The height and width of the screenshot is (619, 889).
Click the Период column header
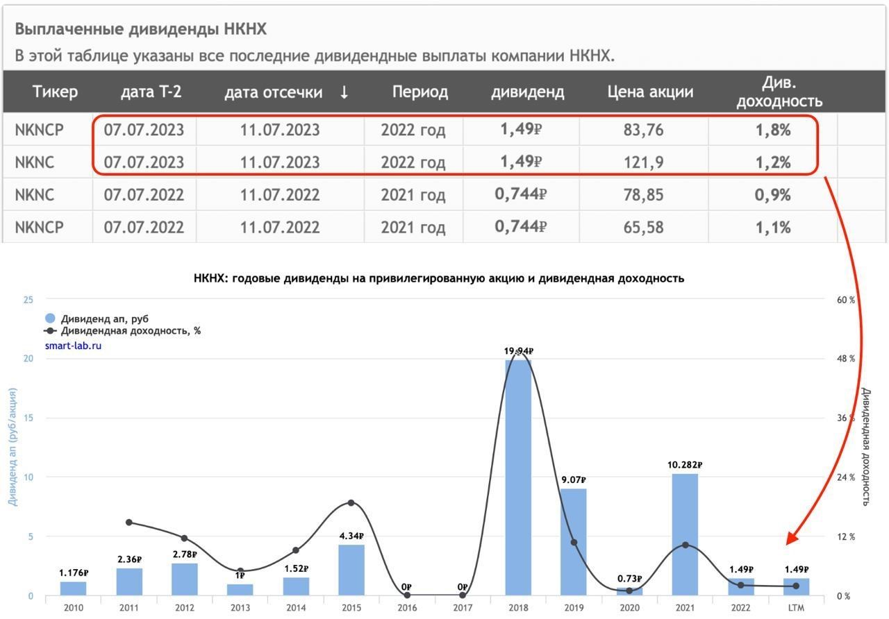coord(420,92)
